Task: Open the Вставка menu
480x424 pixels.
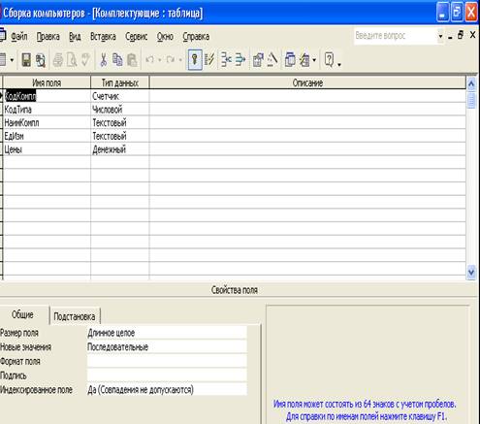Action: click(103, 36)
